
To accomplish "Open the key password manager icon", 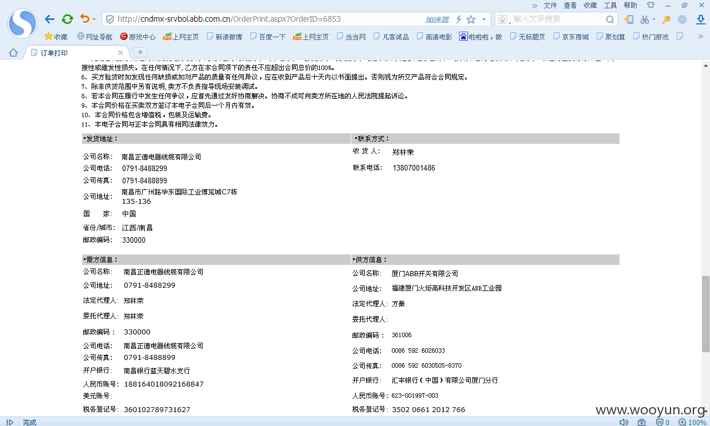I will pos(666,19).
